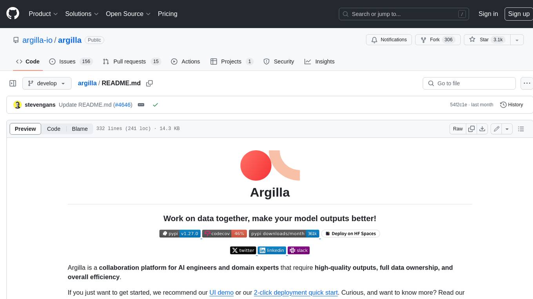Screen dimensions: 533x299
Task: Open the twitter badge link
Action: click(243, 250)
